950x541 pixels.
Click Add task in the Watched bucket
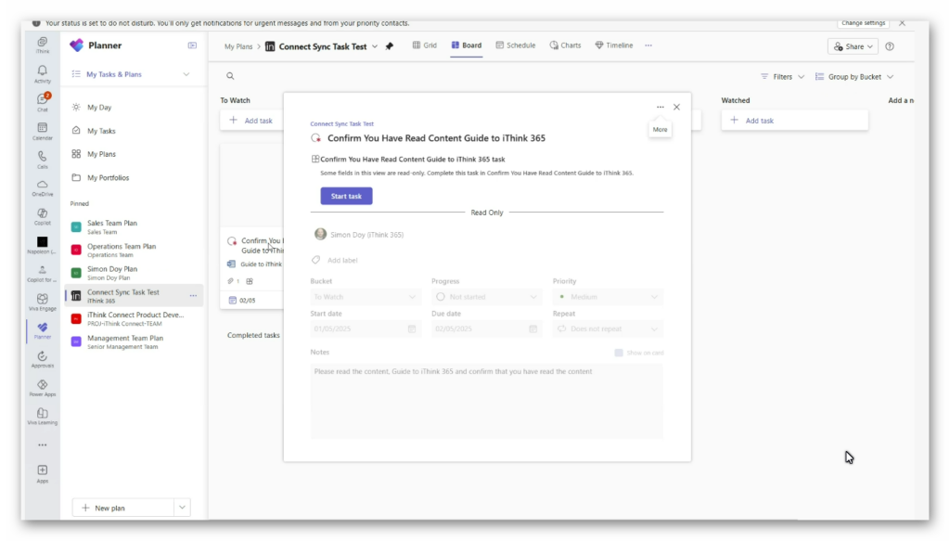click(x=795, y=121)
